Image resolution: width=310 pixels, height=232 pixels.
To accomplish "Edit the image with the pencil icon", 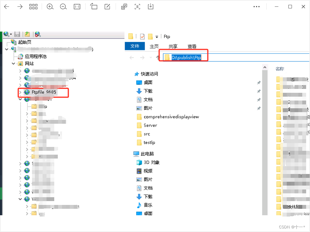I will [107, 7].
